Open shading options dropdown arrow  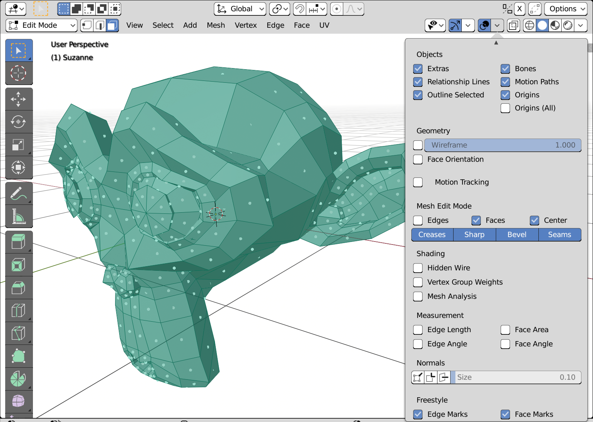pos(580,25)
